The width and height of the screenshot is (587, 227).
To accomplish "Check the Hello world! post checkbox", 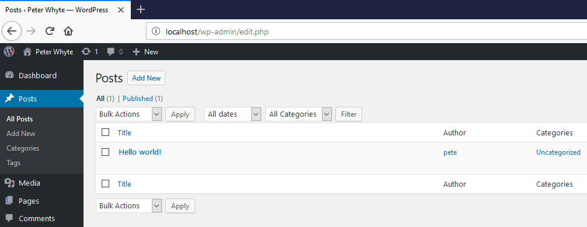I will coord(106,152).
